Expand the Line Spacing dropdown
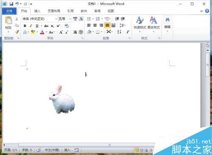 pyautogui.click(x=123, y=25)
